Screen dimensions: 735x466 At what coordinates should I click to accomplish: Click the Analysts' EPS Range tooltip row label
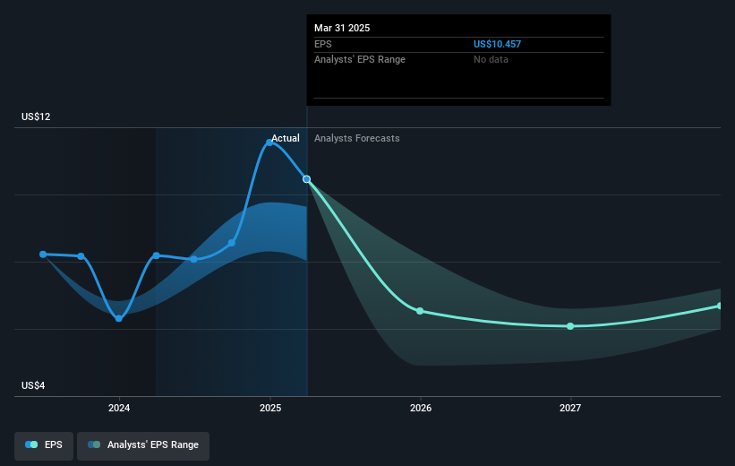click(360, 60)
